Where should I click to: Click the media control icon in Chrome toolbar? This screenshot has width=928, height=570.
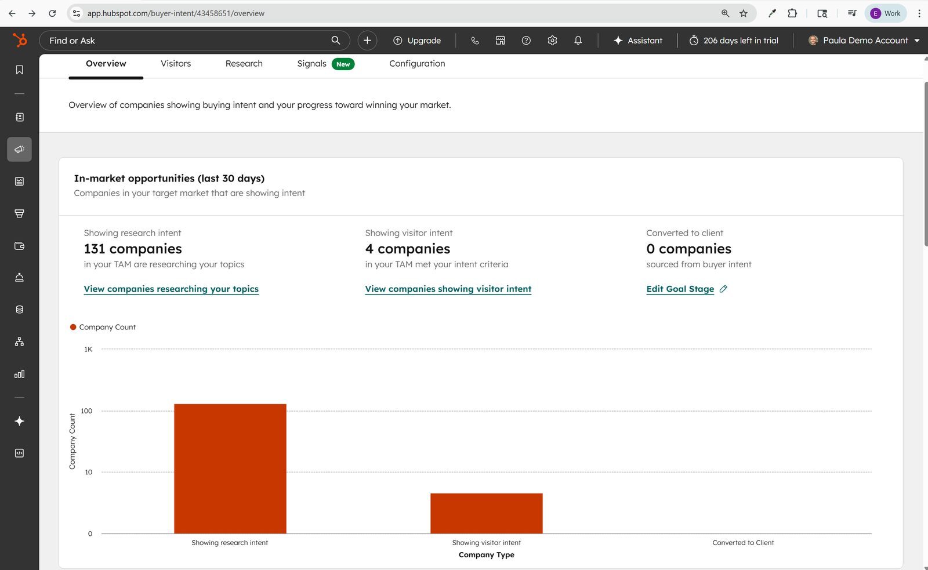(x=851, y=13)
